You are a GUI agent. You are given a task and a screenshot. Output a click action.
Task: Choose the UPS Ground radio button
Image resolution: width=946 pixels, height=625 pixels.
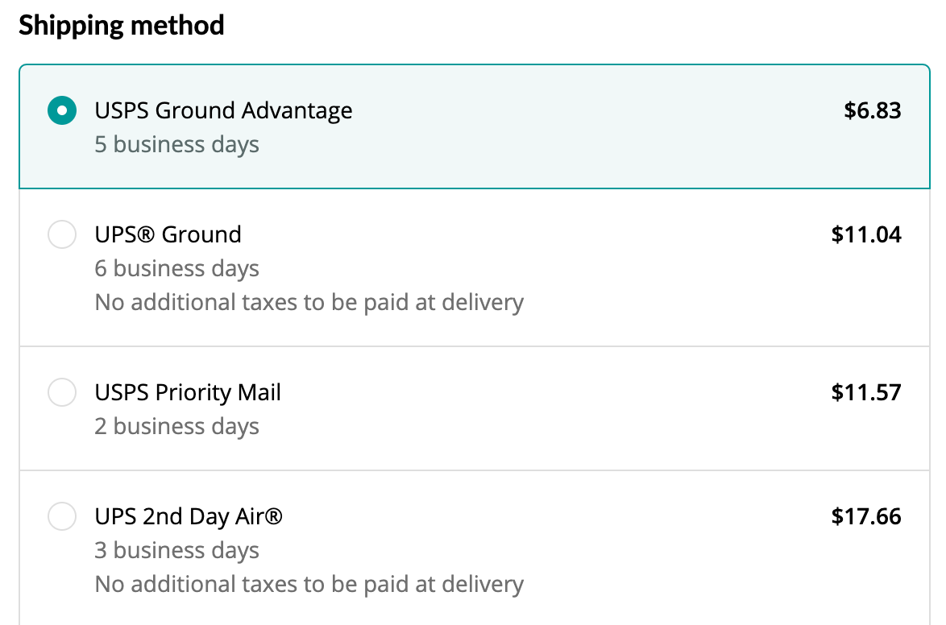(62, 234)
